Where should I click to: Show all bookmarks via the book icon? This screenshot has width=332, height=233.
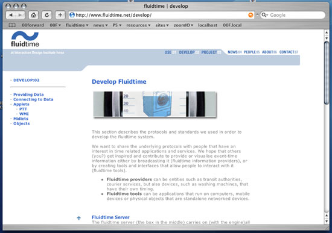[12, 25]
